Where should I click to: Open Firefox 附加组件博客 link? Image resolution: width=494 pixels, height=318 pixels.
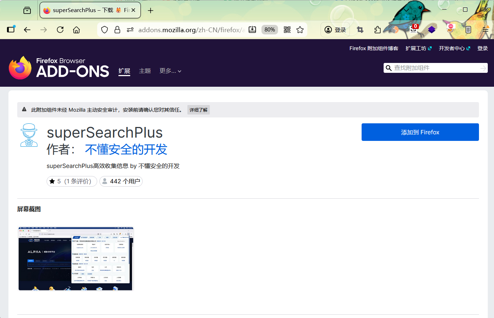coord(374,48)
